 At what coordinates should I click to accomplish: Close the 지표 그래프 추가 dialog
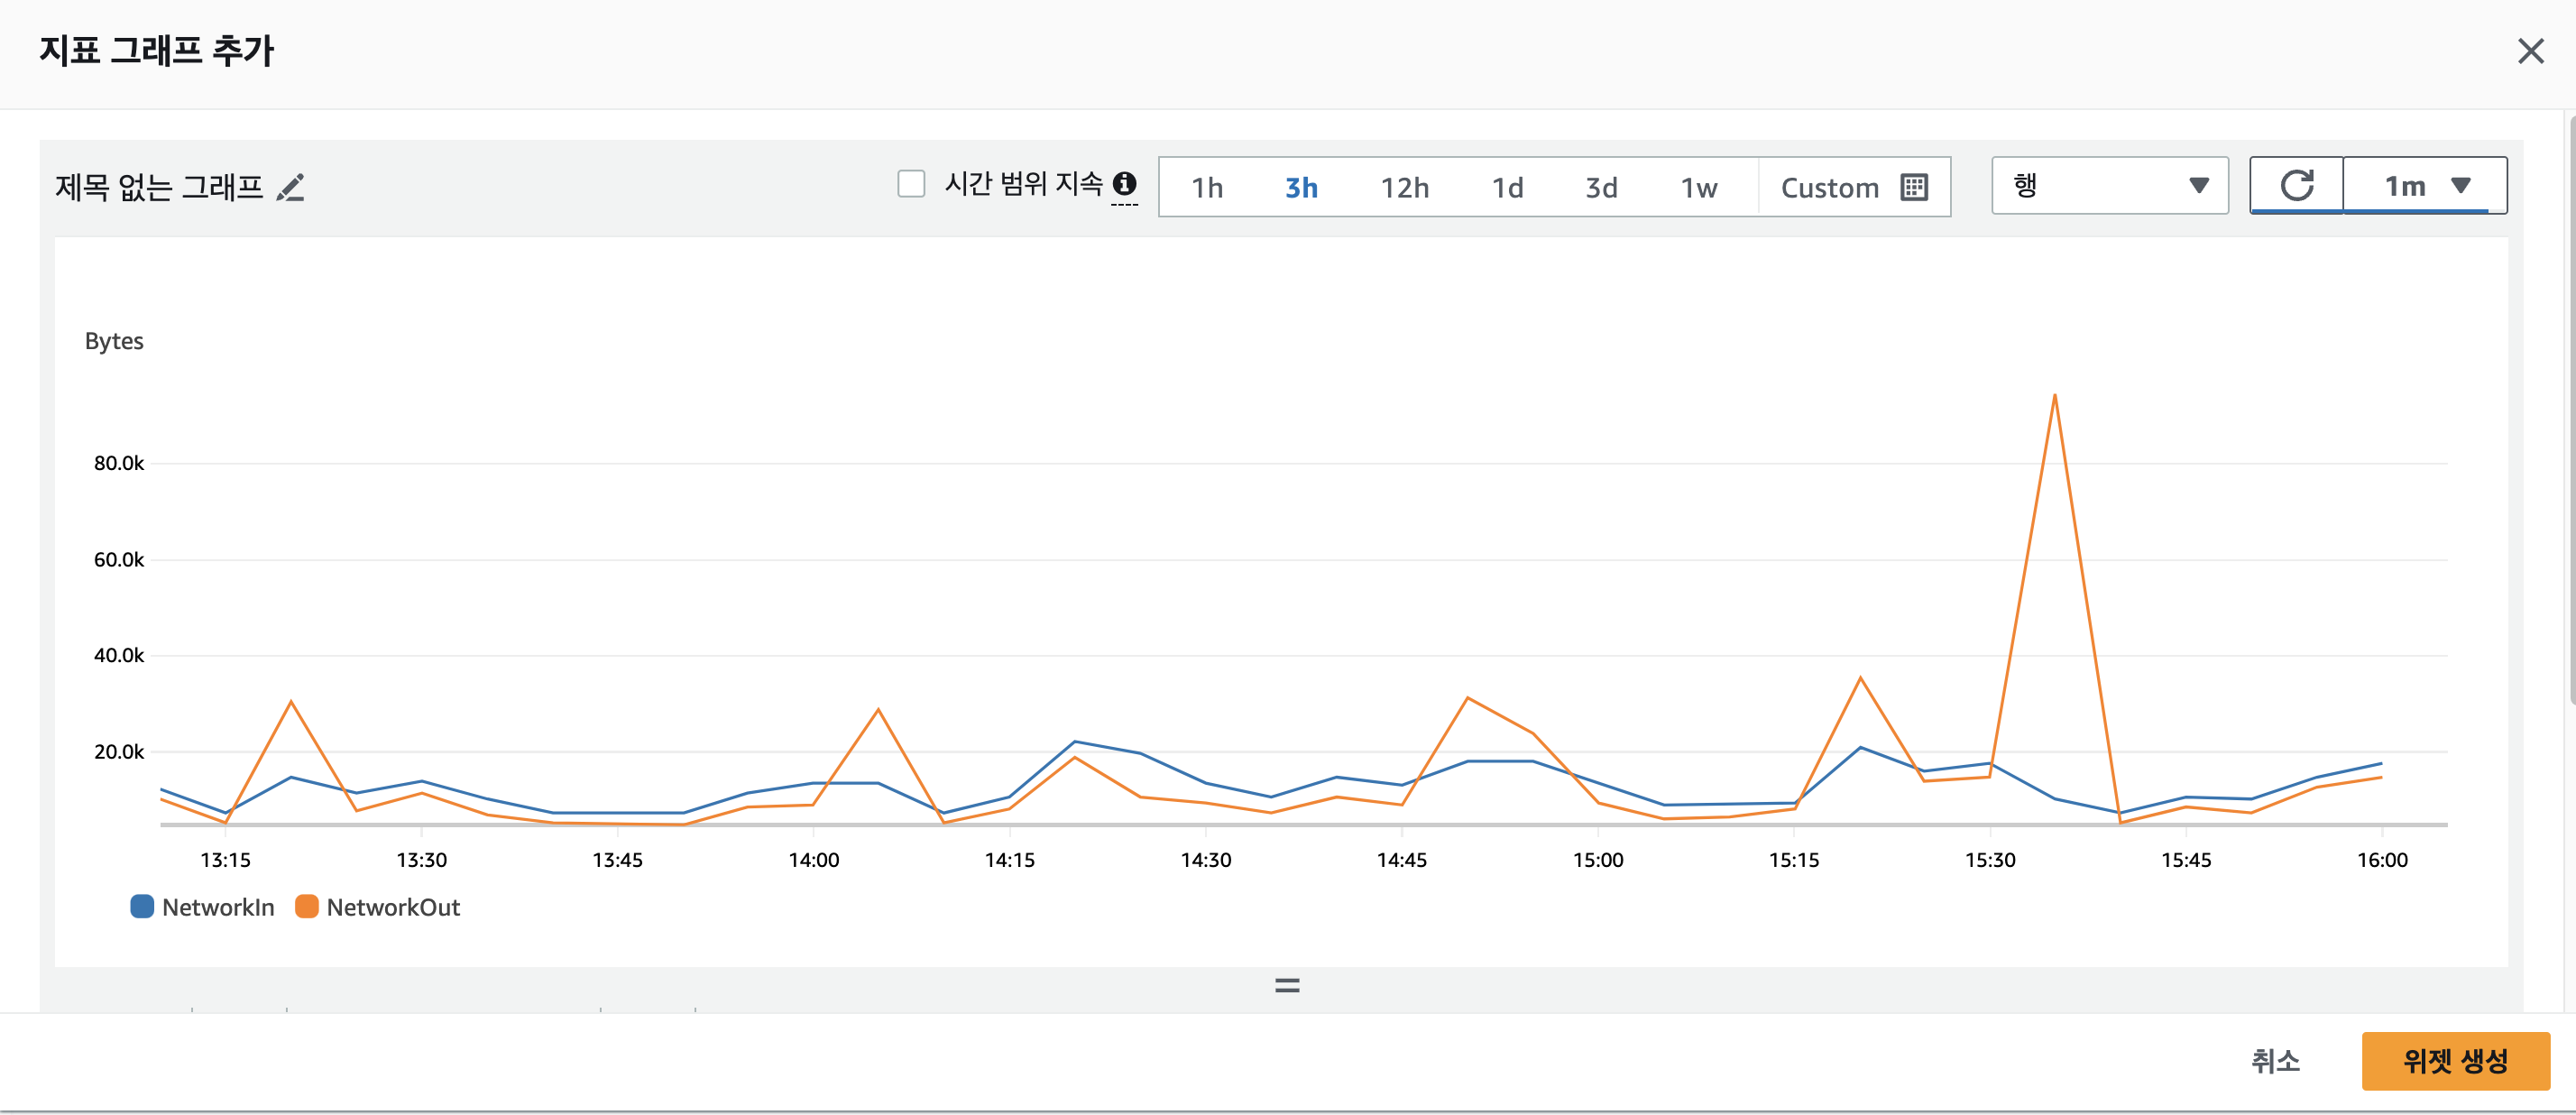2530,51
